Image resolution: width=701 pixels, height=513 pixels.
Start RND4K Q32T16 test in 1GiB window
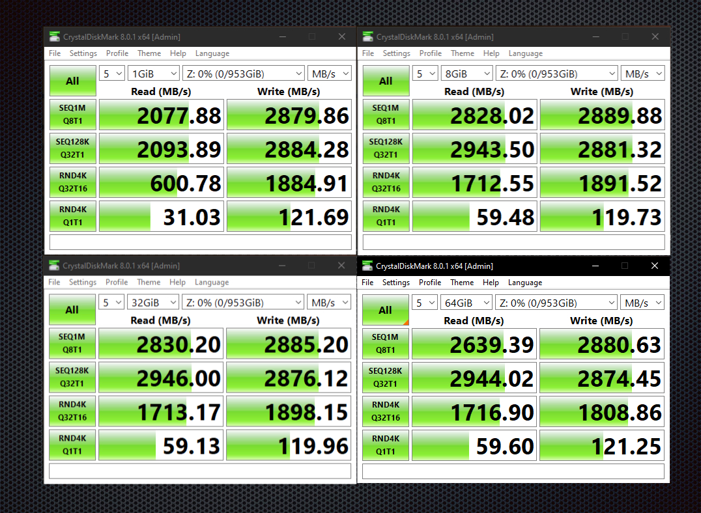click(72, 182)
